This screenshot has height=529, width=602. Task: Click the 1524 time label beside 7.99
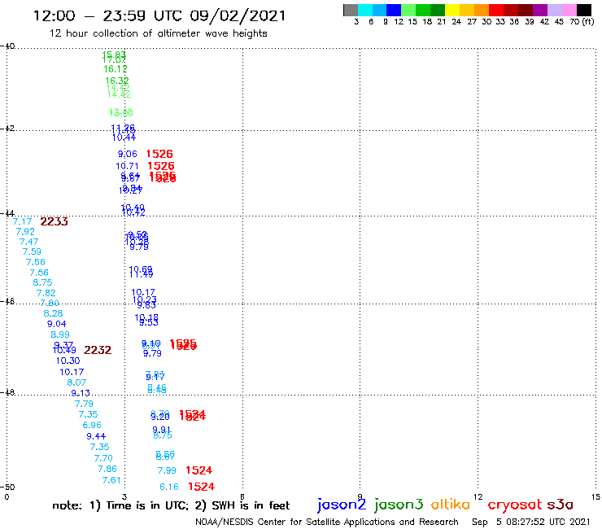coord(198,470)
